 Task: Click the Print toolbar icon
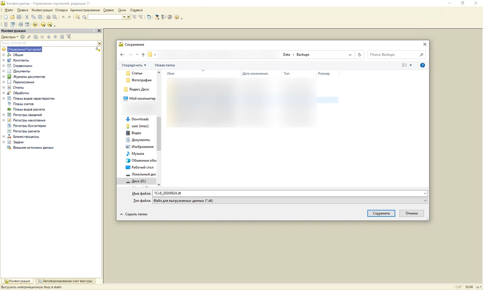pyautogui.click(x=48, y=17)
